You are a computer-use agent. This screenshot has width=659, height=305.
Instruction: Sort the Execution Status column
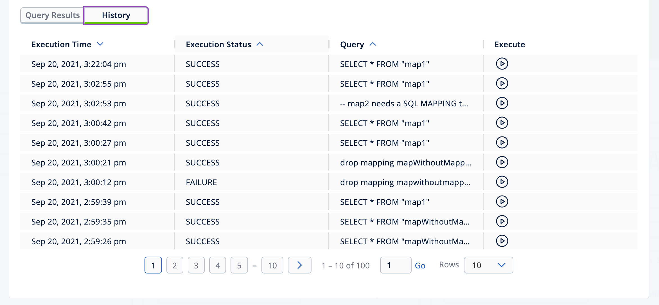pyautogui.click(x=260, y=44)
